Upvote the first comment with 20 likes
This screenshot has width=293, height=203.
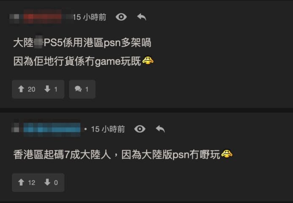[27, 89]
